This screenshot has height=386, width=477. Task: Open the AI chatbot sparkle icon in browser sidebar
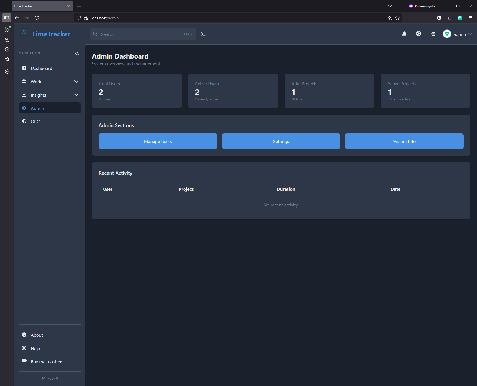7,30
